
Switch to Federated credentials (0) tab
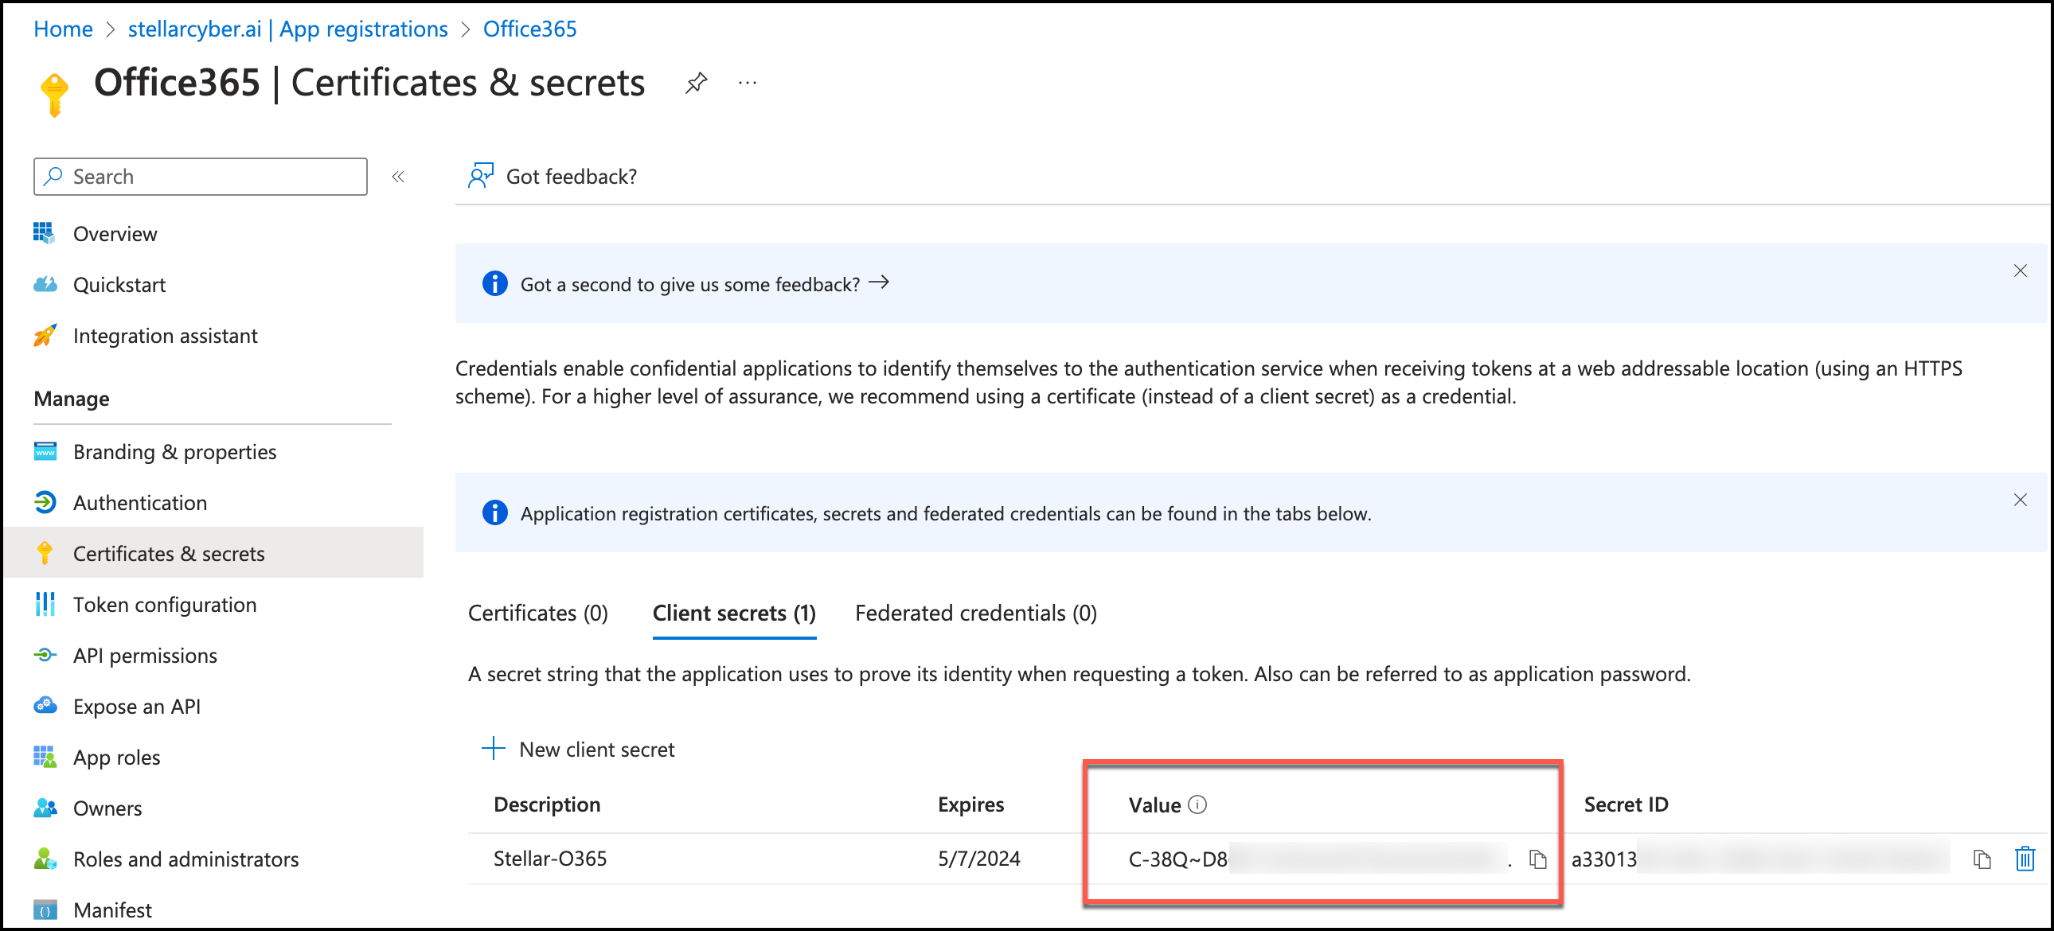pos(975,613)
